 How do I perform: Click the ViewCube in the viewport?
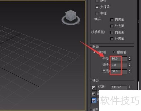pos(71,16)
